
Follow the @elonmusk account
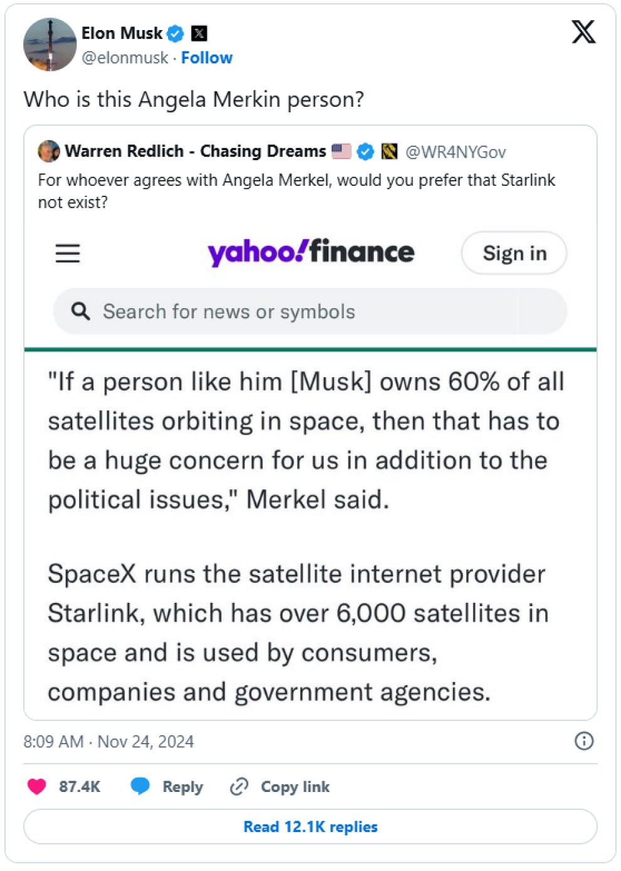pos(206,58)
